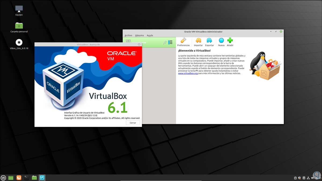Click the Oracle VM VirtualBox Administrador title bar
This screenshot has height=181, width=322.
[x=203, y=32]
